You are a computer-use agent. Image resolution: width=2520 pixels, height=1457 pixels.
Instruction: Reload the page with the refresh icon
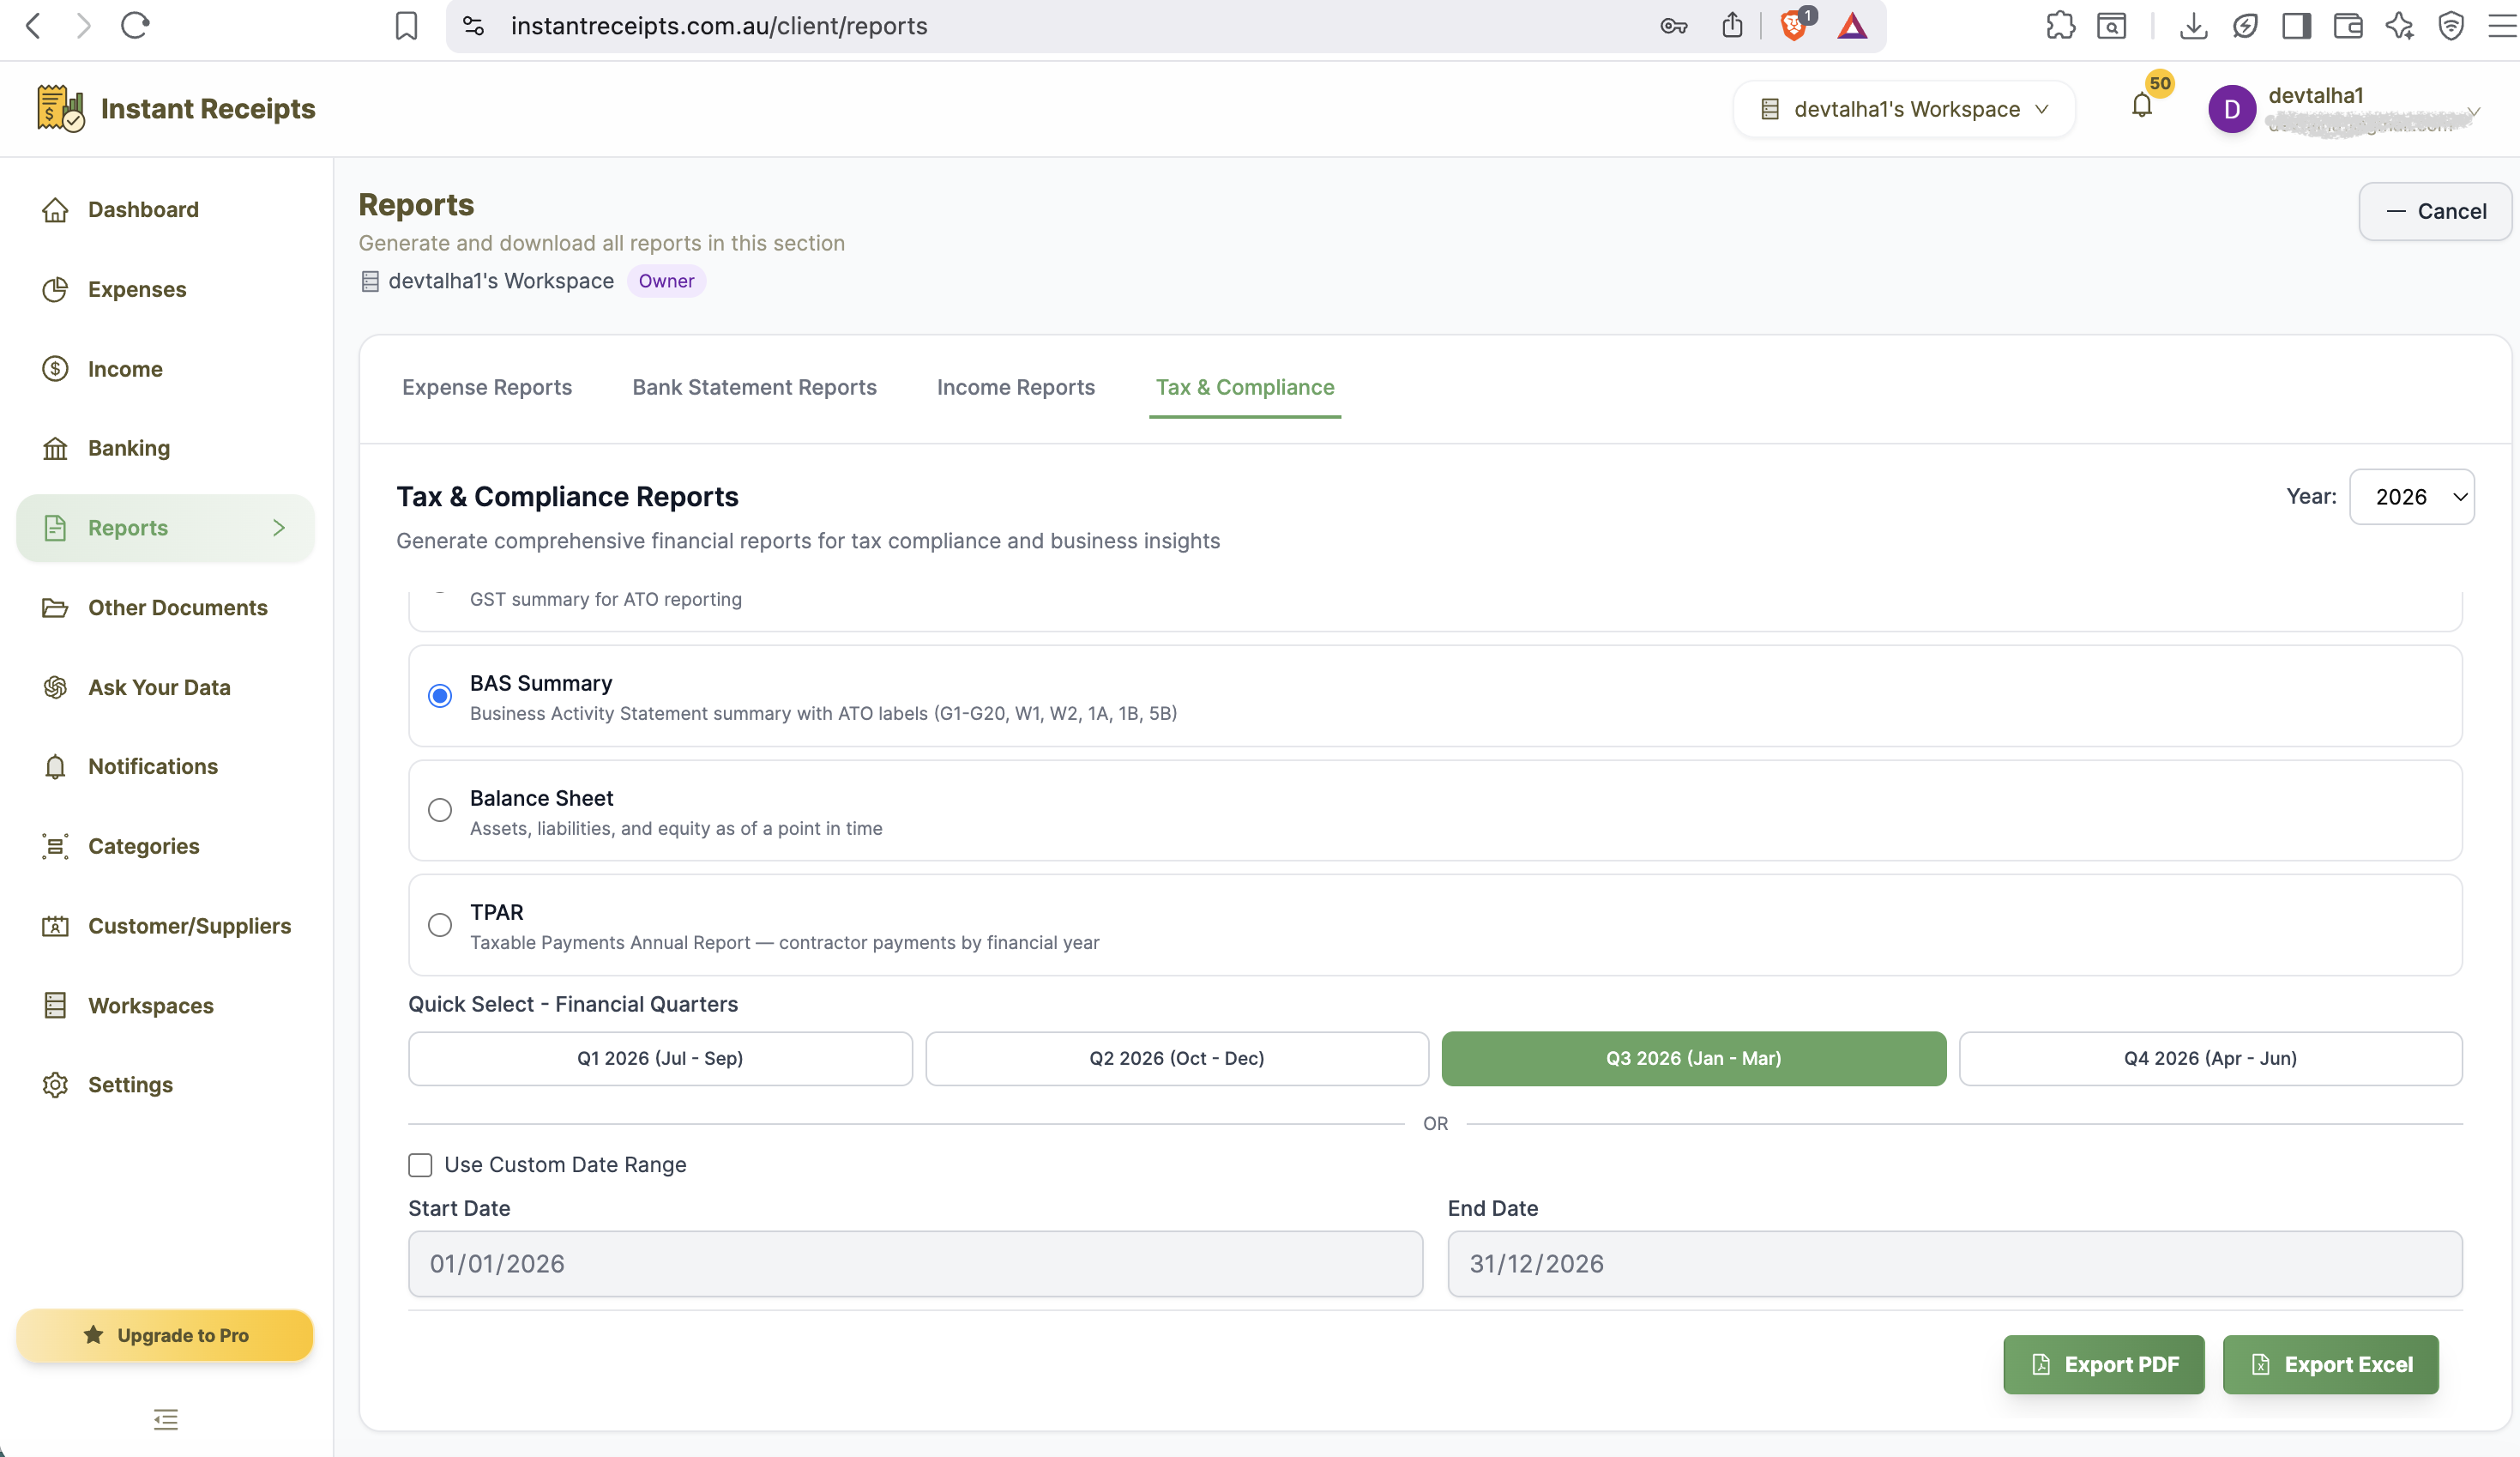[x=135, y=26]
